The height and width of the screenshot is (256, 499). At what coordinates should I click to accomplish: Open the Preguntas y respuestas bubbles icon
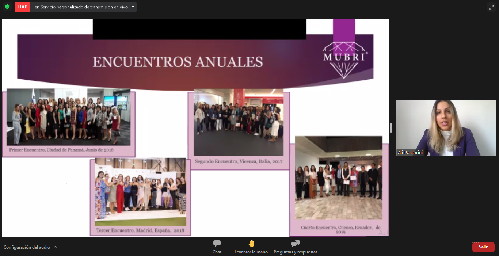click(295, 244)
